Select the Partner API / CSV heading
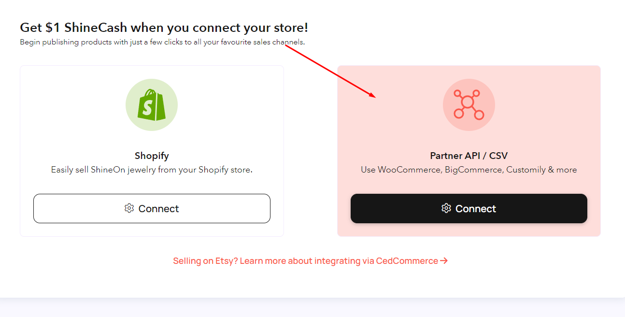Image resolution: width=625 pixels, height=317 pixels. point(469,156)
